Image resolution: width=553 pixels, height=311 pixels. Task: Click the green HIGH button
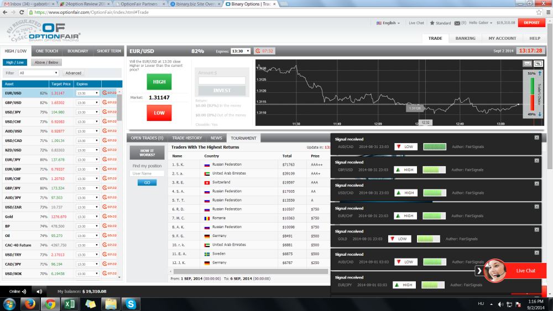click(x=159, y=82)
